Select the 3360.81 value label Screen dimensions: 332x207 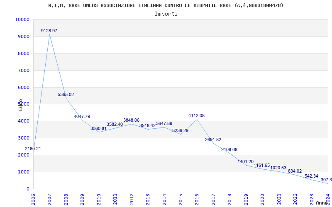(98, 128)
